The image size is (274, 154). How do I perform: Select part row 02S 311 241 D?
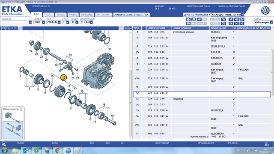tap(202, 94)
